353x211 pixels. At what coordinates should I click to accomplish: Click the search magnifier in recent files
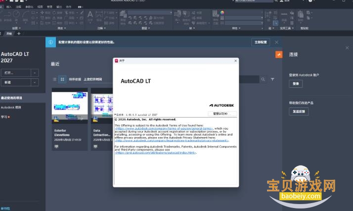(x=263, y=79)
